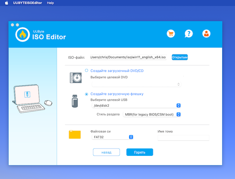Viewport: 235px width, 179px height.
Task: Click the yellow folder icon
Action: [75, 134]
